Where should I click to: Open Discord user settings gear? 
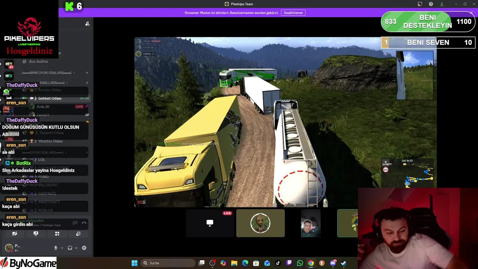tap(84, 248)
